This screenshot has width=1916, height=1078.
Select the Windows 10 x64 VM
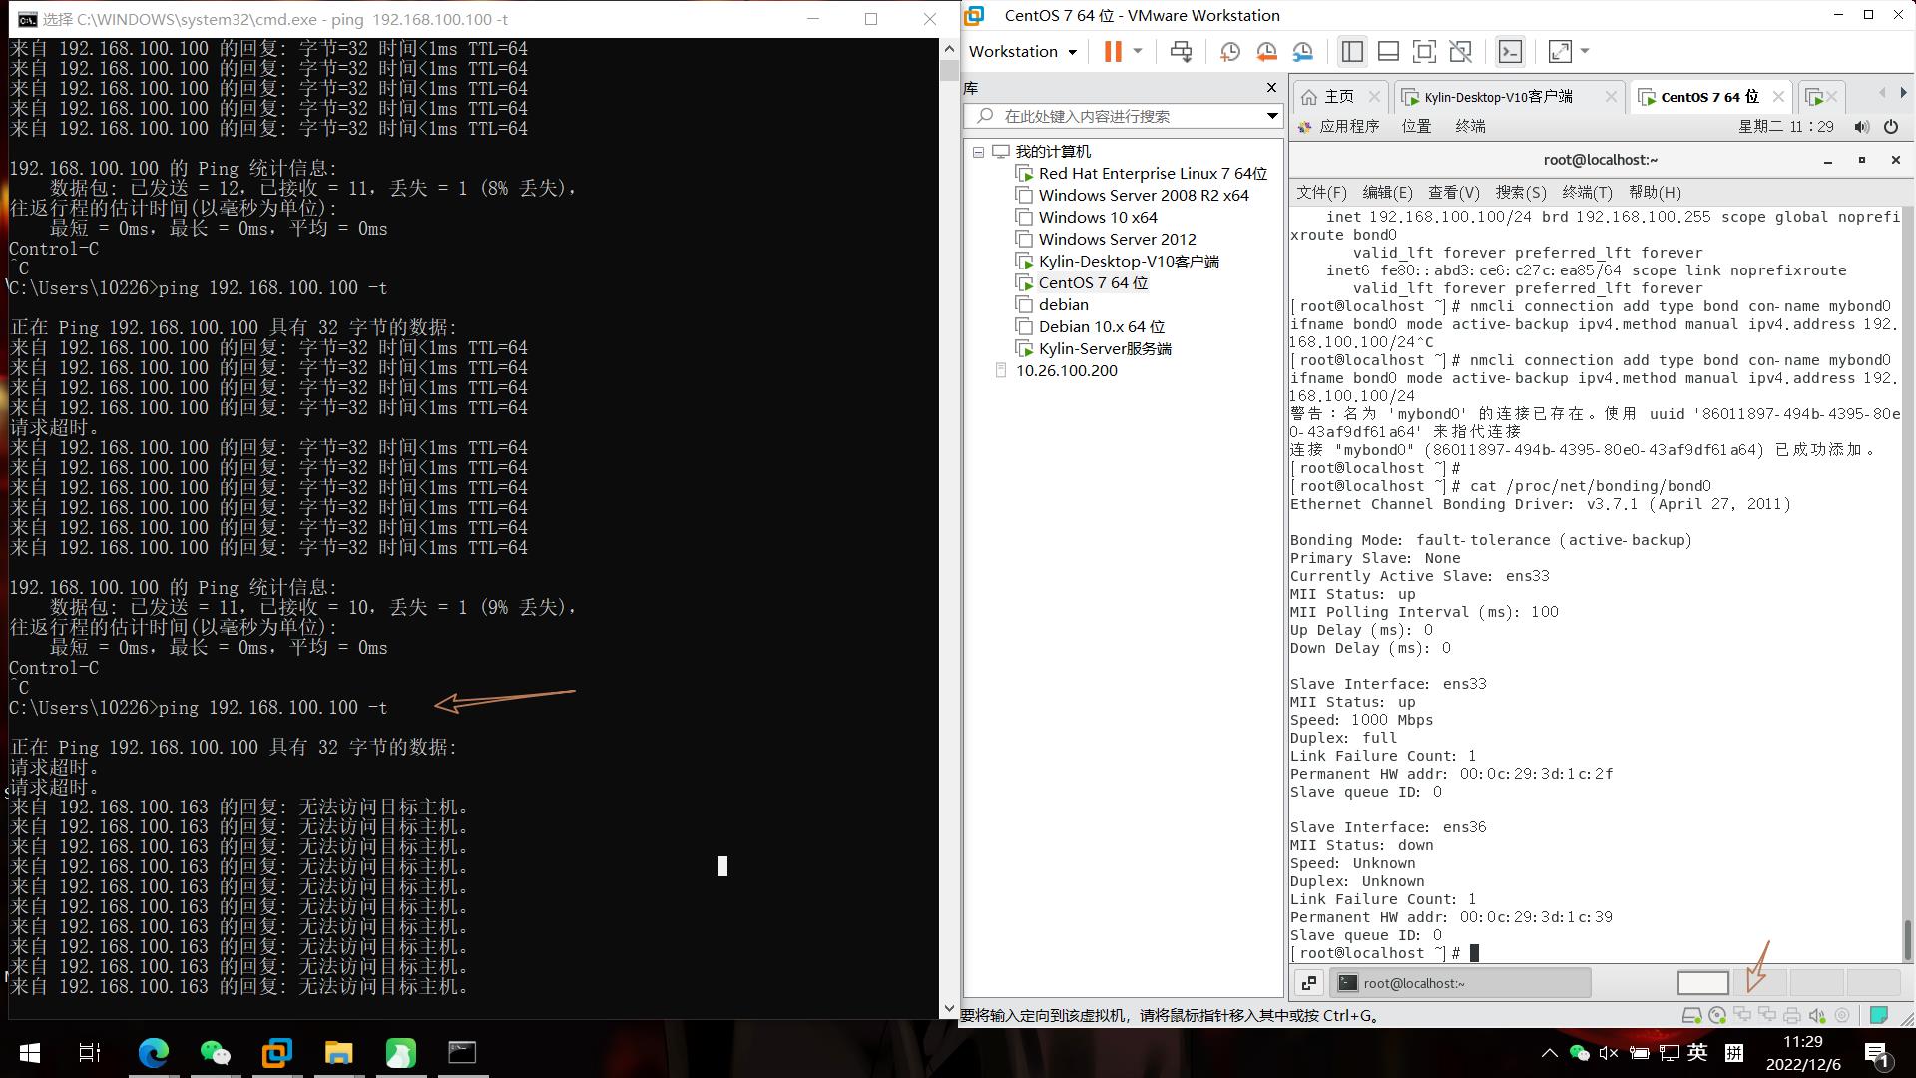[1097, 218]
